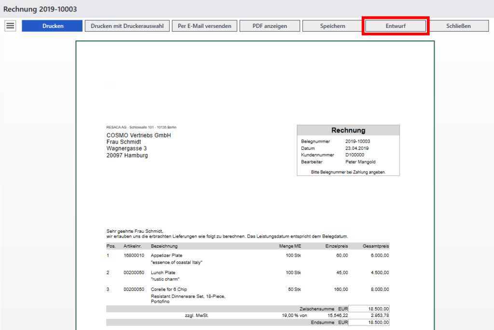494x330 pixels.
Task: Save invoice with Speichern button
Action: tap(332, 26)
